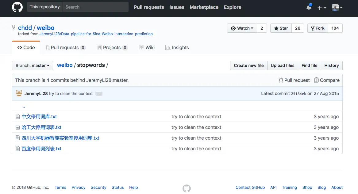The image size is (358, 194).
Task: Click the Create new file button
Action: [248, 65]
